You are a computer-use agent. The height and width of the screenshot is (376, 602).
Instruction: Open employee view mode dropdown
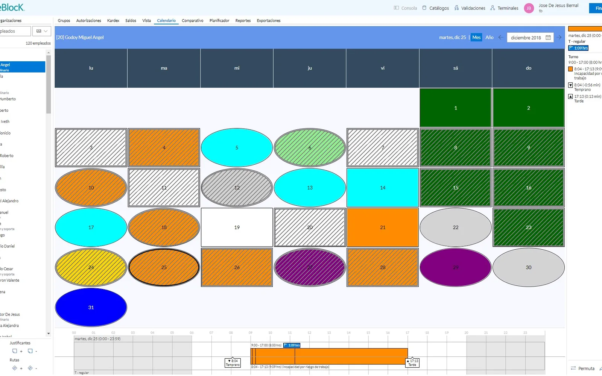[x=42, y=31]
